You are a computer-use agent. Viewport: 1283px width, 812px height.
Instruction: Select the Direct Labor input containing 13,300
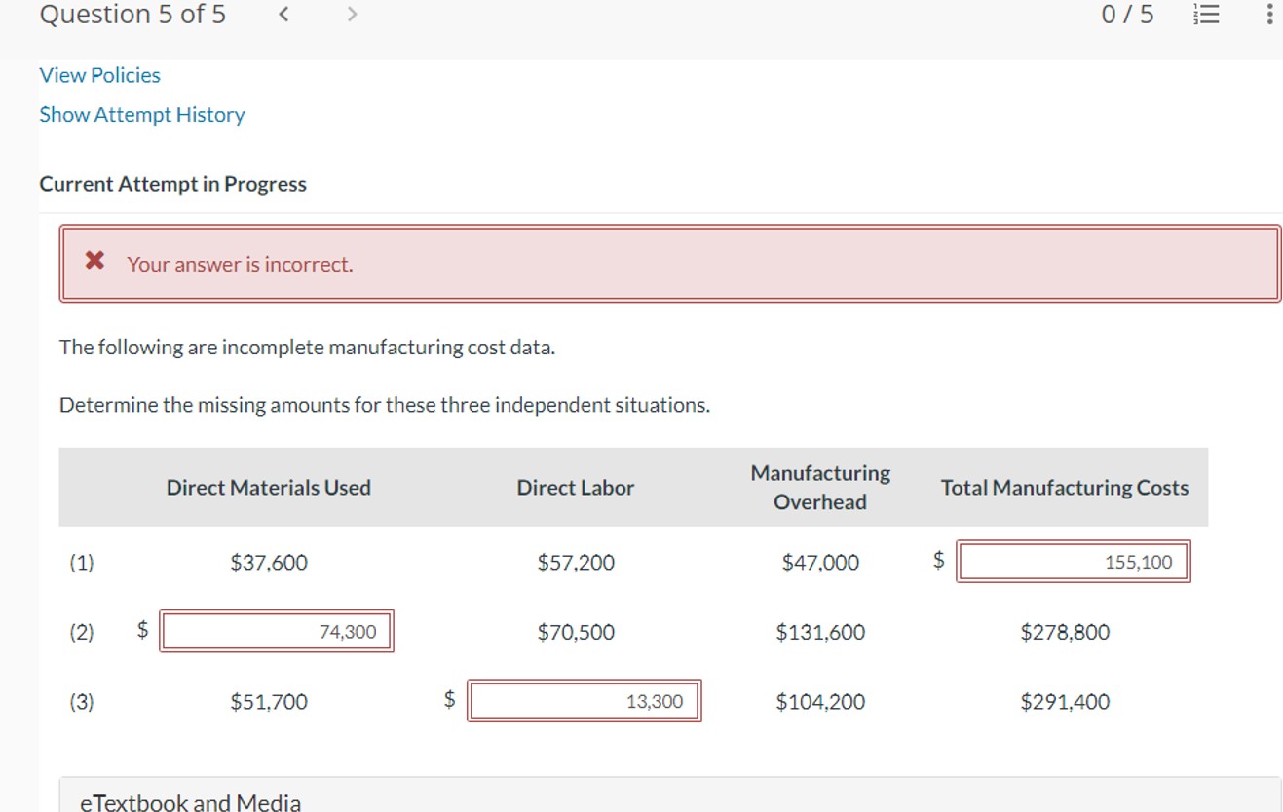point(584,700)
